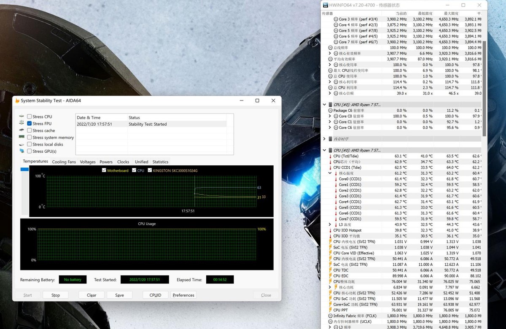Image resolution: width=506 pixels, height=329 pixels.
Task: Switch to the Voltages tab
Action: pos(88,162)
